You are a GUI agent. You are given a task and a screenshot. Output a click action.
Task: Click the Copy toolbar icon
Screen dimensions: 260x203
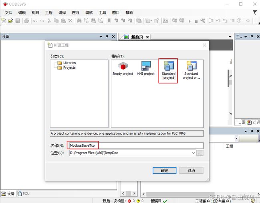(56, 21)
